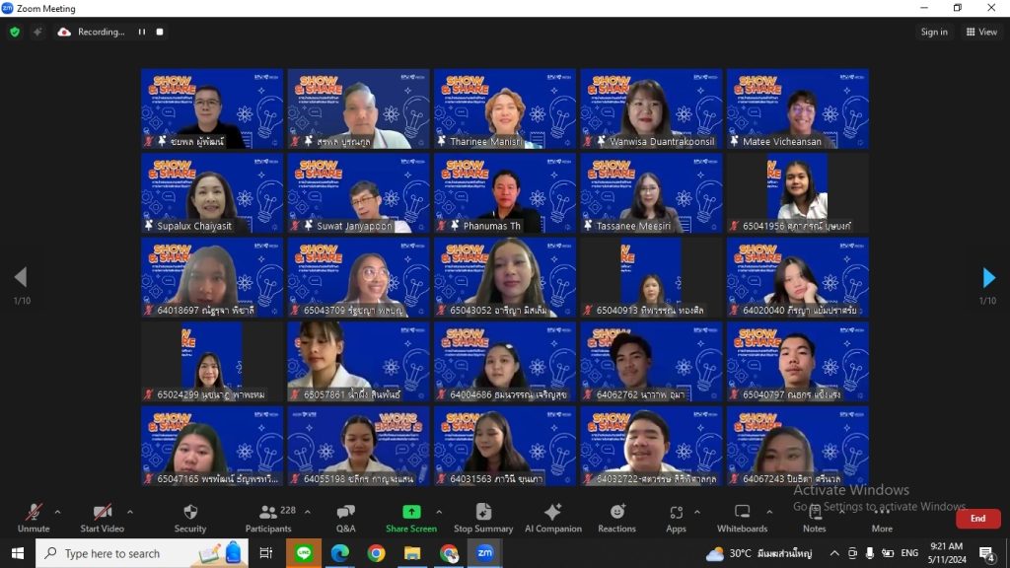Click the Recording cloud indicator
Image resolution: width=1010 pixels, height=568 pixels.
(x=91, y=32)
